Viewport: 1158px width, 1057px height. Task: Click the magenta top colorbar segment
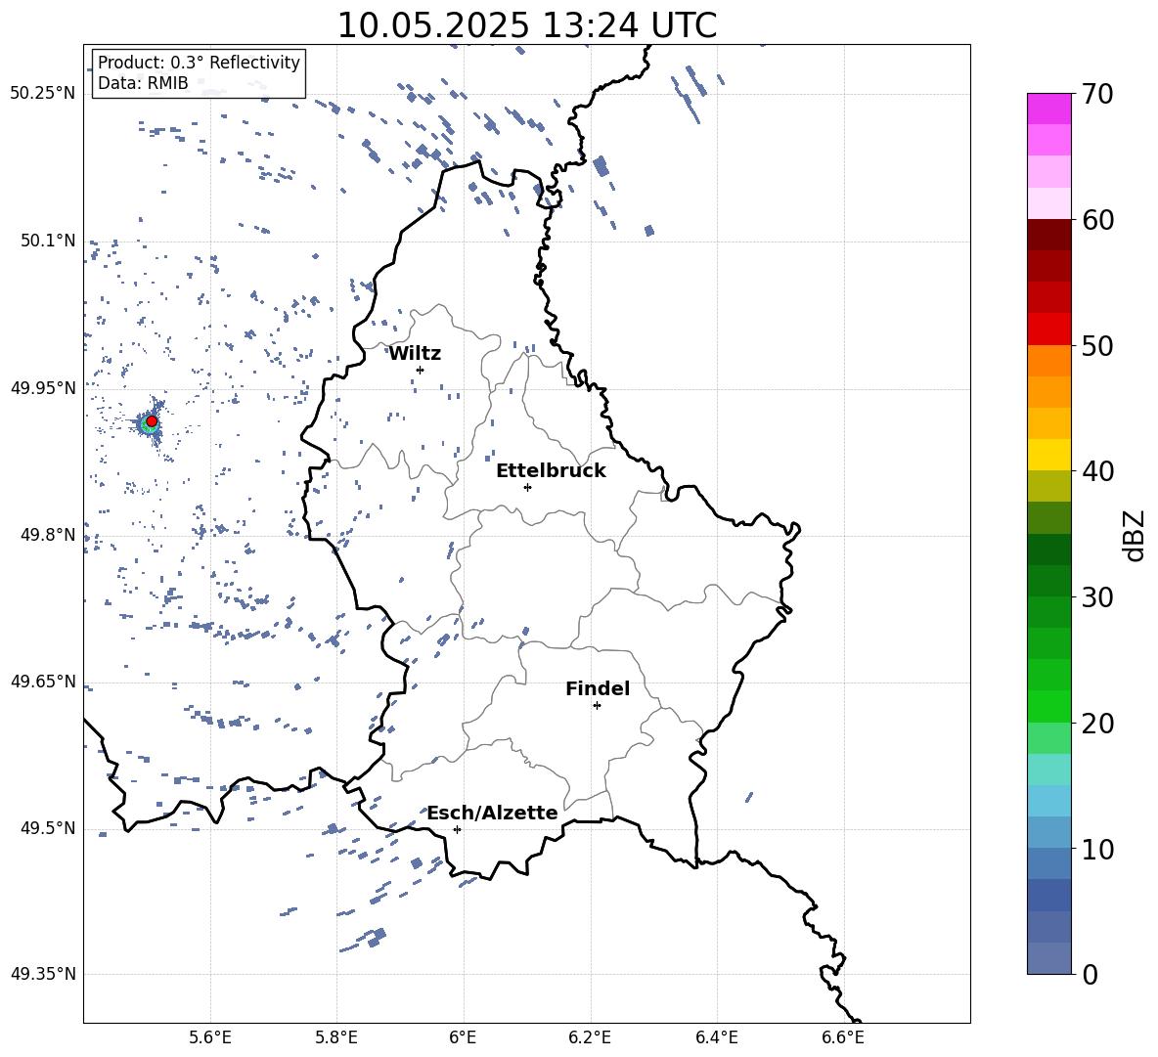pyautogui.click(x=1049, y=110)
